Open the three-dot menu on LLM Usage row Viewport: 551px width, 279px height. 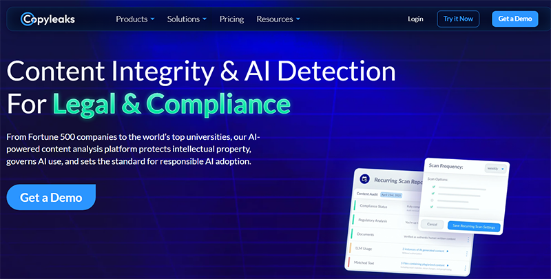(x=467, y=254)
